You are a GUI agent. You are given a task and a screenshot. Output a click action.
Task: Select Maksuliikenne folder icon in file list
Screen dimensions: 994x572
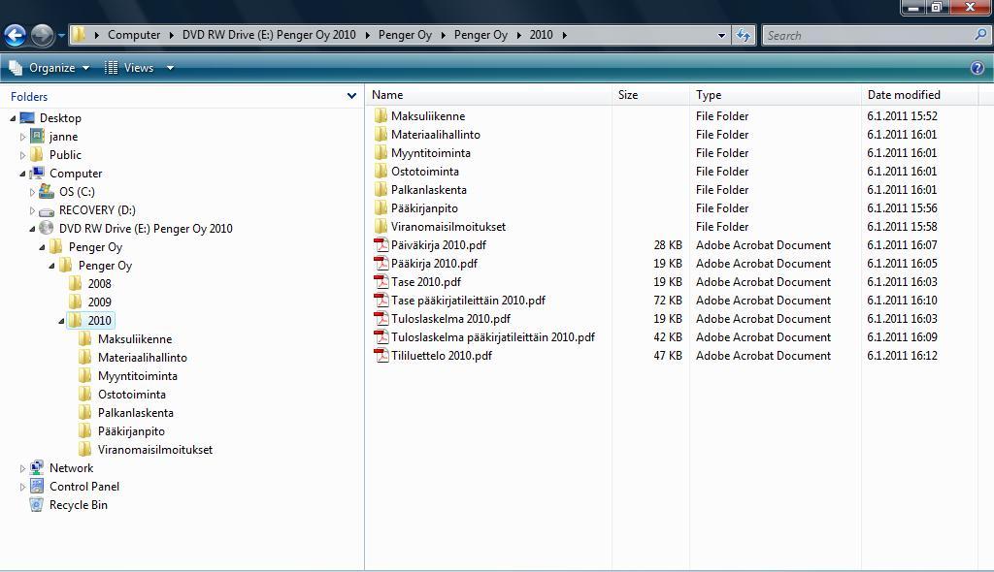[x=381, y=115]
